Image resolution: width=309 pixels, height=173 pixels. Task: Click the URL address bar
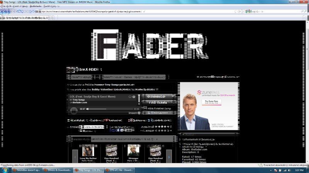click(138, 12)
